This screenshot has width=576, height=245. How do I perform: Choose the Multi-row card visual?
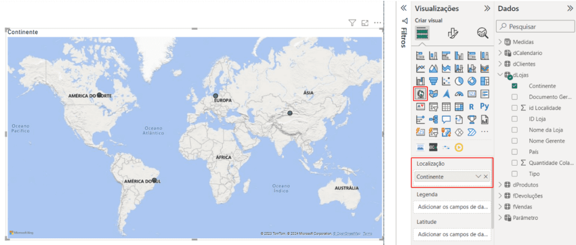point(484,94)
